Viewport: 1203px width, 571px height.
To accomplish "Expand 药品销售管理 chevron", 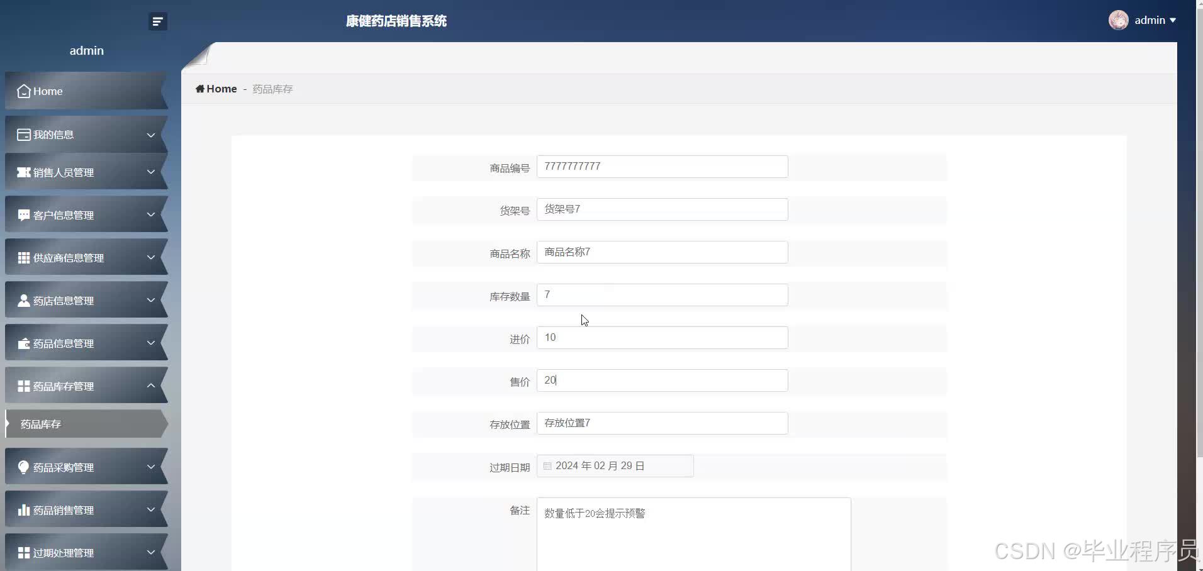I will pyautogui.click(x=151, y=509).
